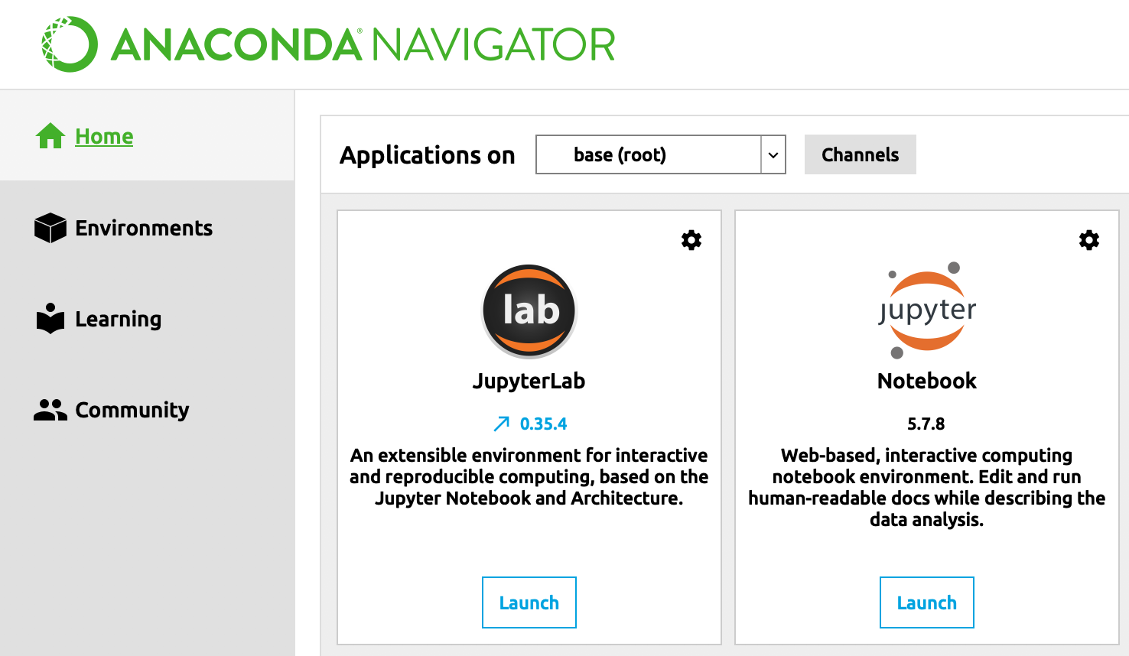Image resolution: width=1129 pixels, height=656 pixels.
Task: Open the Channels settings
Action: (860, 154)
